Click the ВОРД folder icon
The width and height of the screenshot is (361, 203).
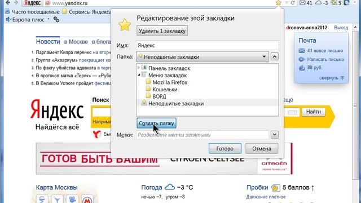[x=148, y=96]
